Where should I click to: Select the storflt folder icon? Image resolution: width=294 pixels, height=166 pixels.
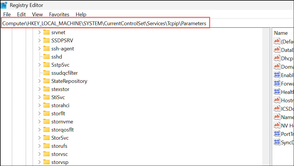coord(46,113)
